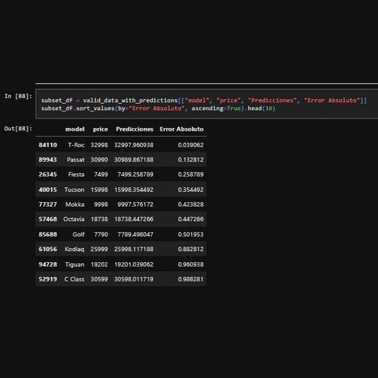
Task: Select the In [88] prompt label
Action: tap(18, 96)
